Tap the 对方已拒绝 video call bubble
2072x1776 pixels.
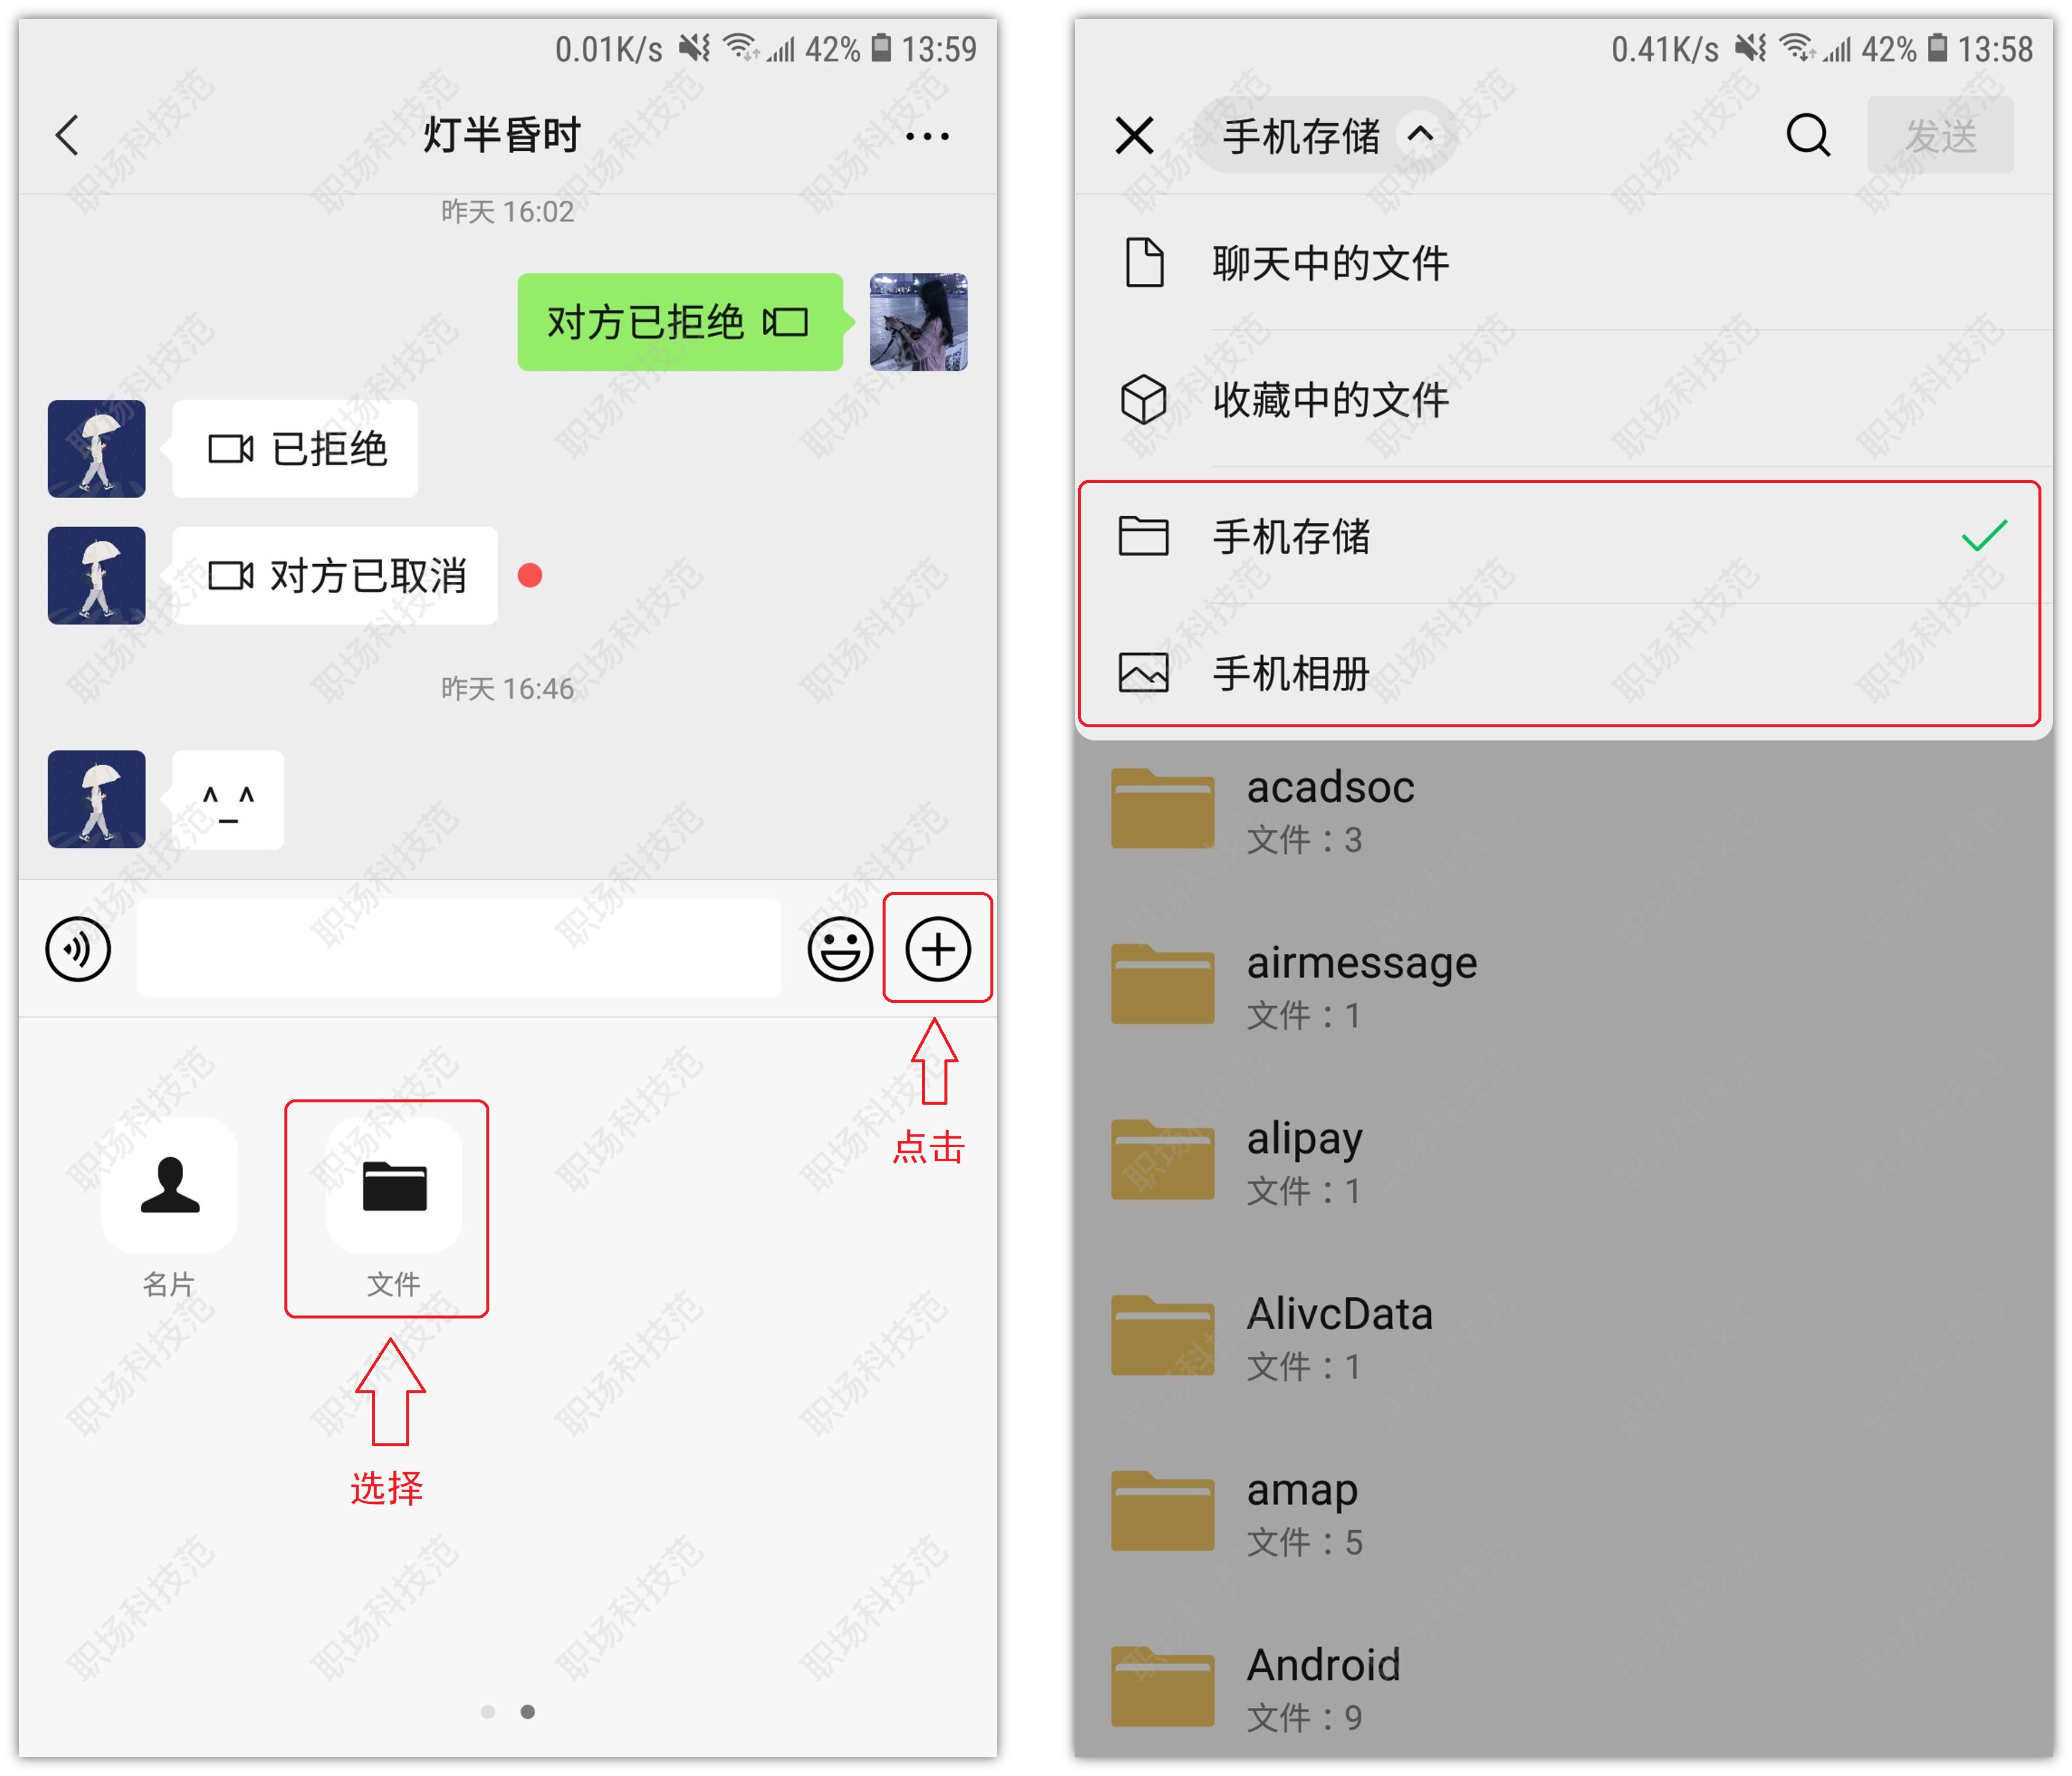click(680, 322)
